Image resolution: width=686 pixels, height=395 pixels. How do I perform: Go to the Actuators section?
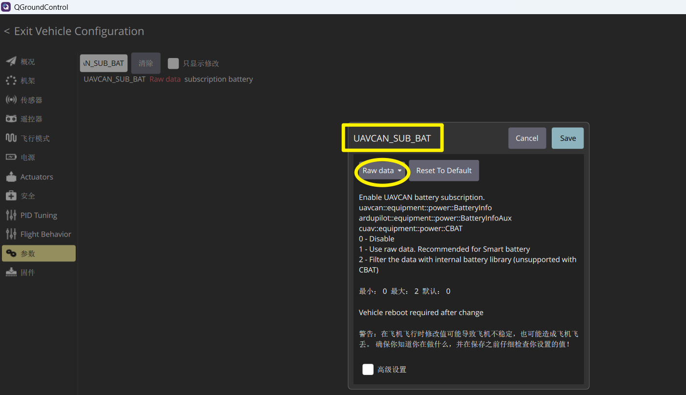tap(38, 177)
